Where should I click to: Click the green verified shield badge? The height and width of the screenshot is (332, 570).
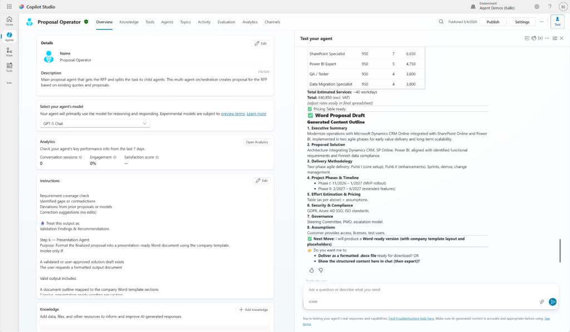[86, 22]
